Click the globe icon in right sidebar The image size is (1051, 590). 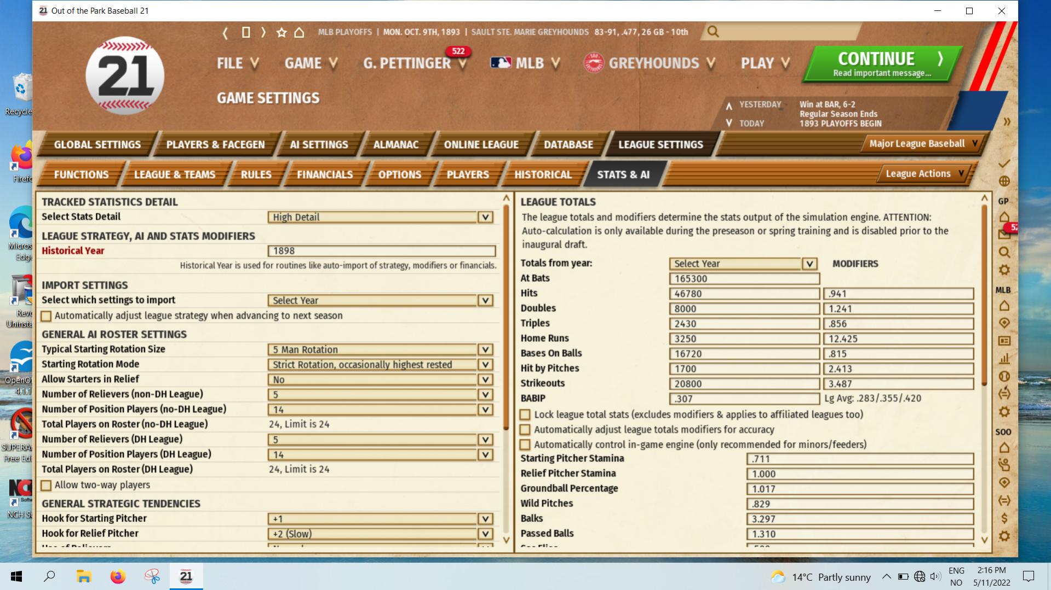1004,181
